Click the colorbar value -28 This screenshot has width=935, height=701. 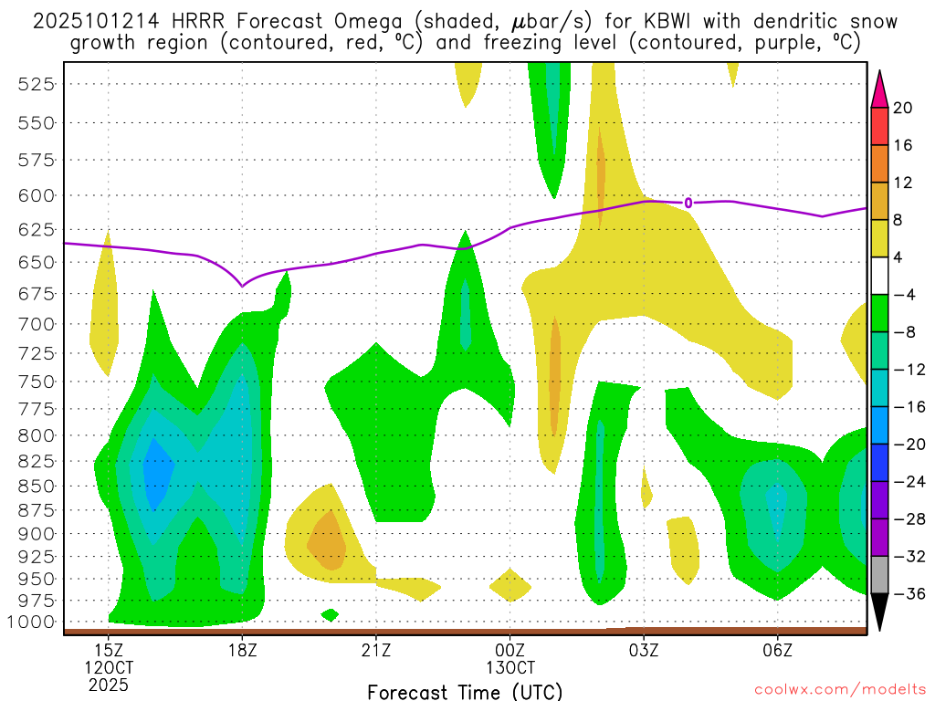click(x=909, y=519)
